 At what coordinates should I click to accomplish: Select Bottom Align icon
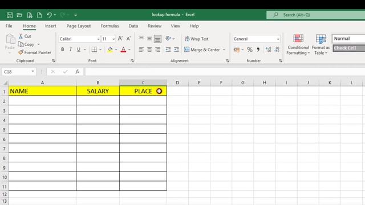pos(157,39)
